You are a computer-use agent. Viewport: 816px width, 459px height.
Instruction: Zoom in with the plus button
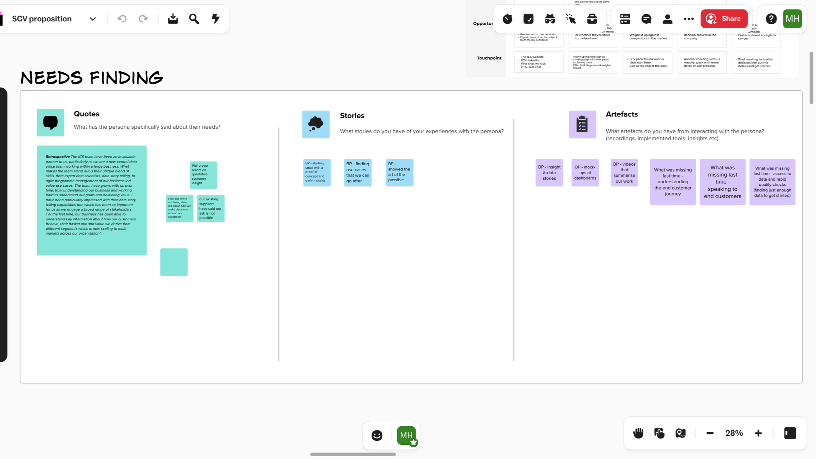(x=758, y=433)
